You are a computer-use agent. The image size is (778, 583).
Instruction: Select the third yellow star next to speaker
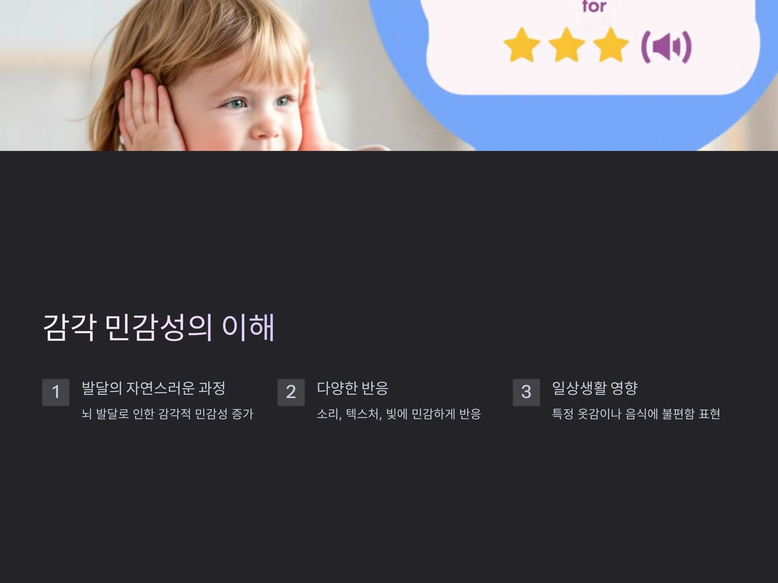click(x=611, y=45)
